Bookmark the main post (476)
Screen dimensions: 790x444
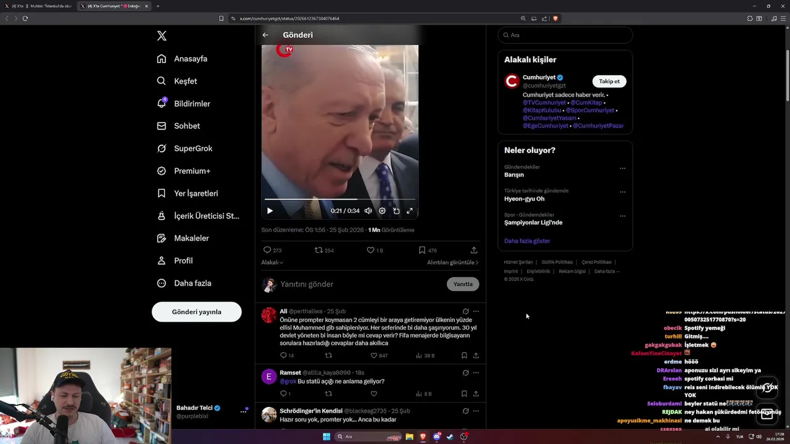[422, 250]
